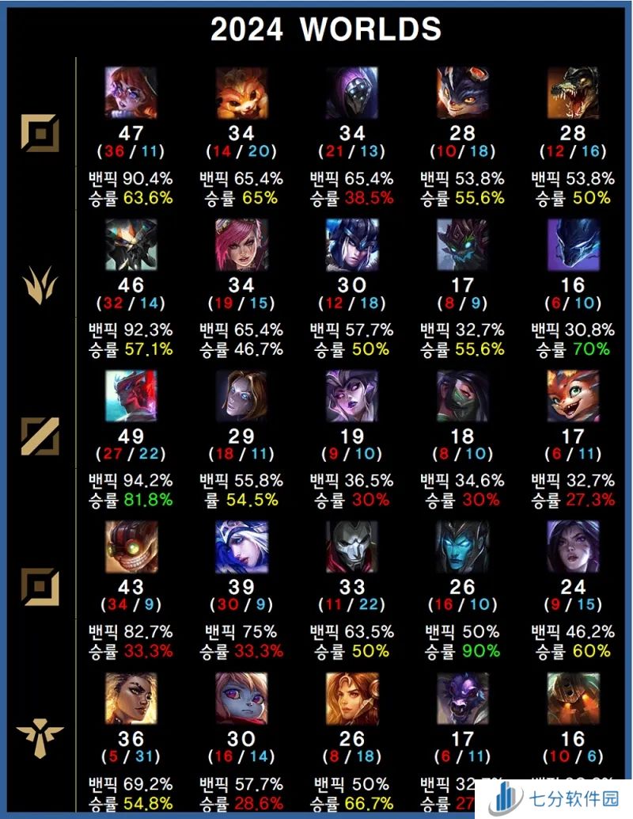Open the 七分软件园 watermark logo
Screen dimensions: 633x819
554,798
